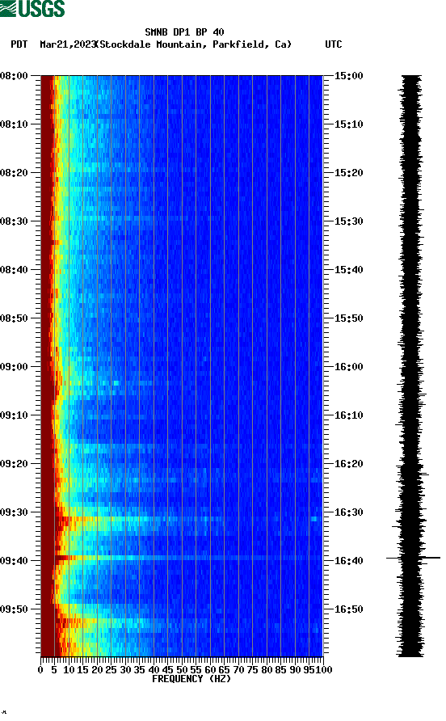Click the 08:50 PDT time label
Image resolution: width=446 pixels, height=721 pixels.
(x=15, y=318)
